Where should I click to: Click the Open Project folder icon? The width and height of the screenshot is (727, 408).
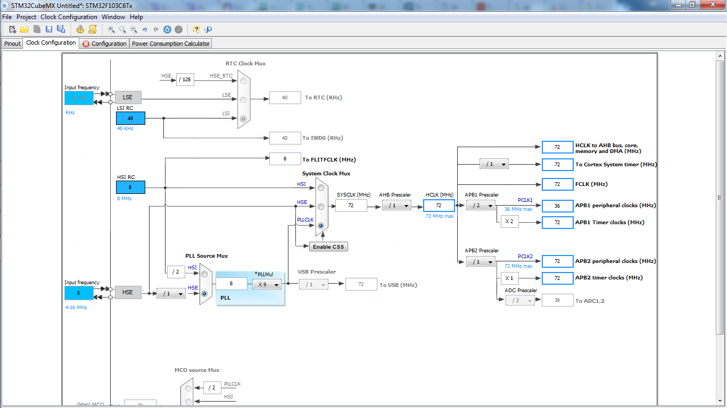24,29
